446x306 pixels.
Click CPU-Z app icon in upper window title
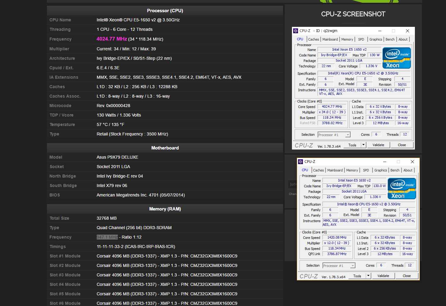coord(295,31)
